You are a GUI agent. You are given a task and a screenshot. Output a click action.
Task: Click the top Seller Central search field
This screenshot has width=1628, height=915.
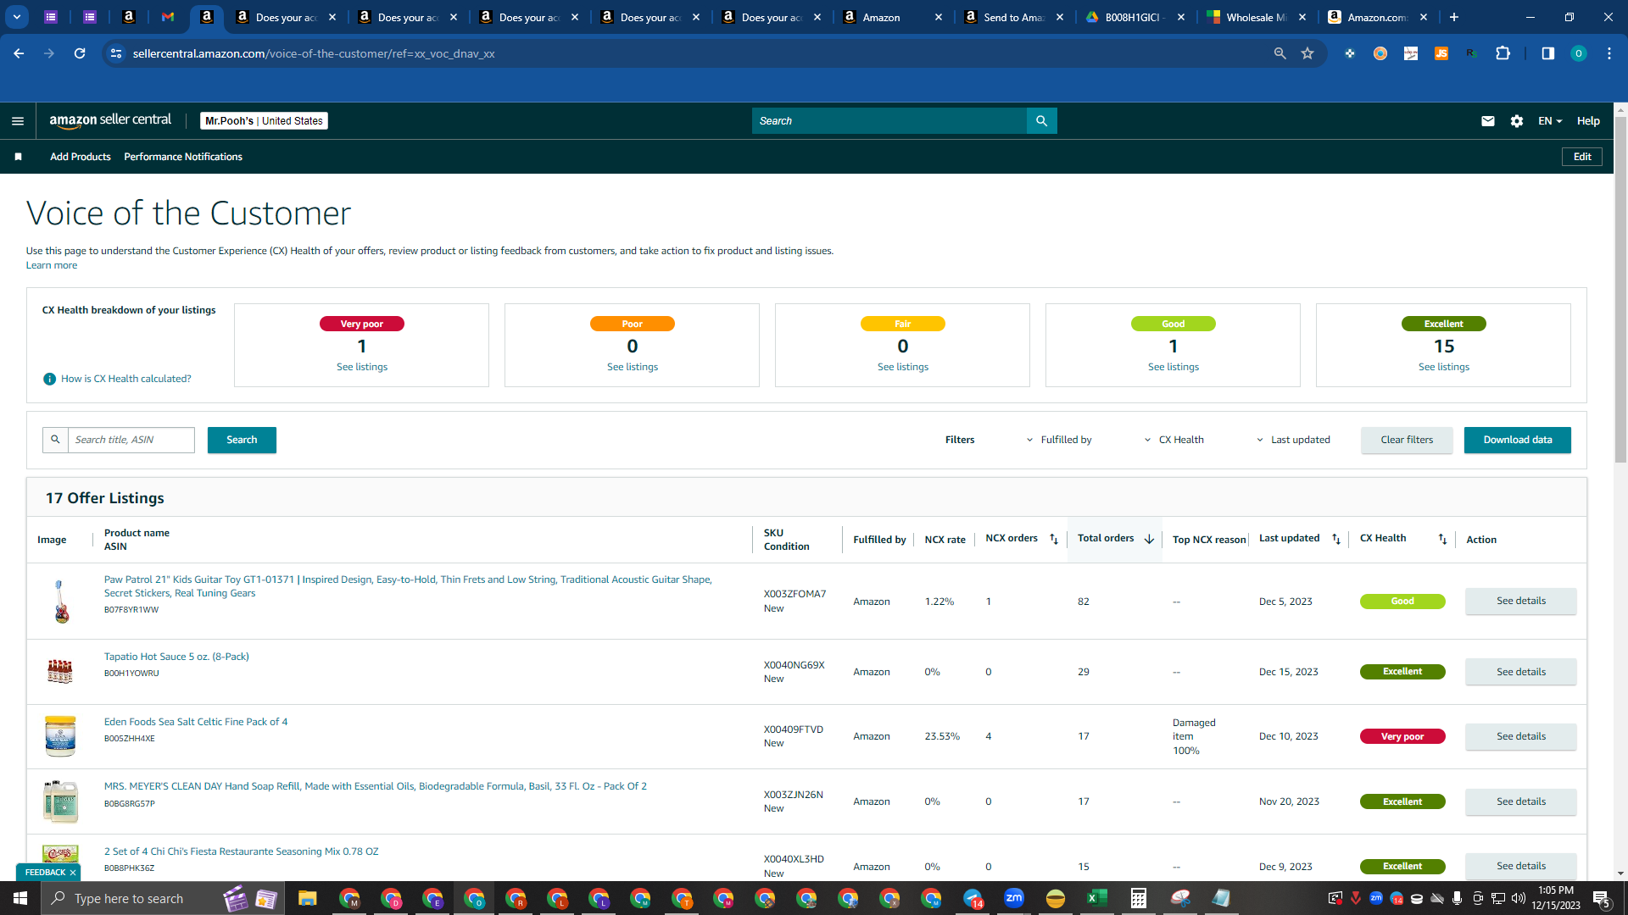(889, 121)
